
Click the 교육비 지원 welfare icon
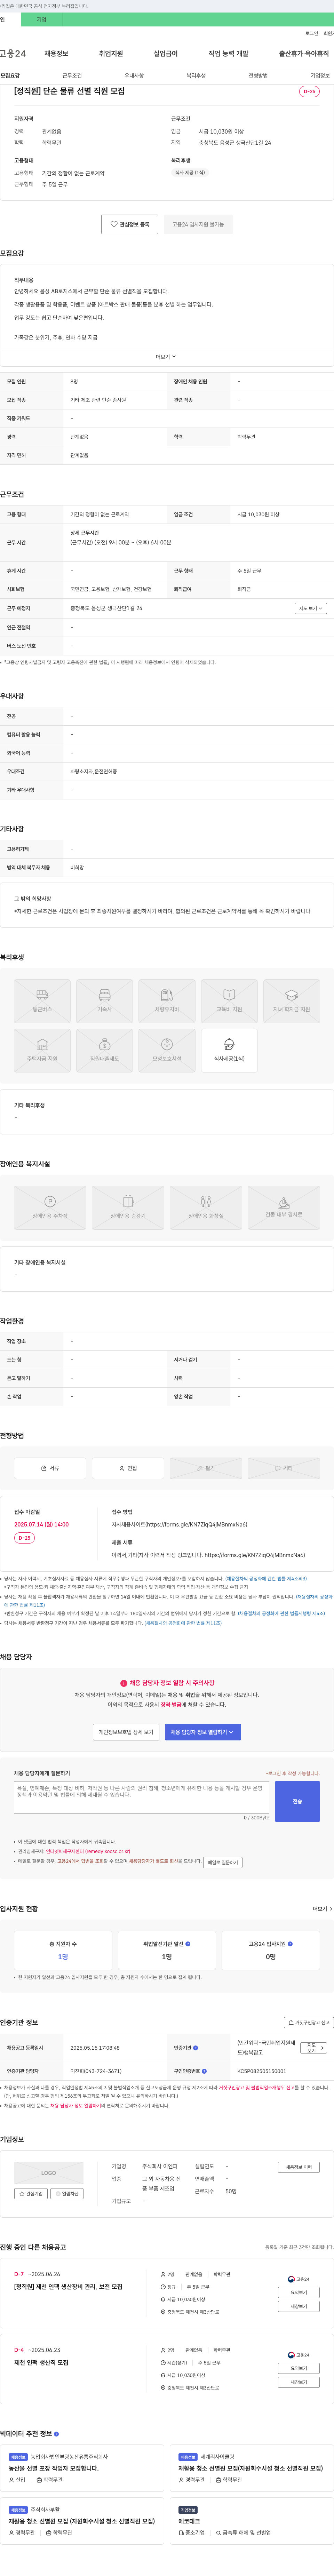(x=229, y=1000)
